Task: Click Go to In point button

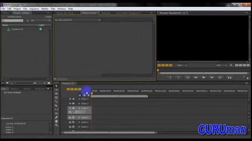Action: click(x=188, y=78)
